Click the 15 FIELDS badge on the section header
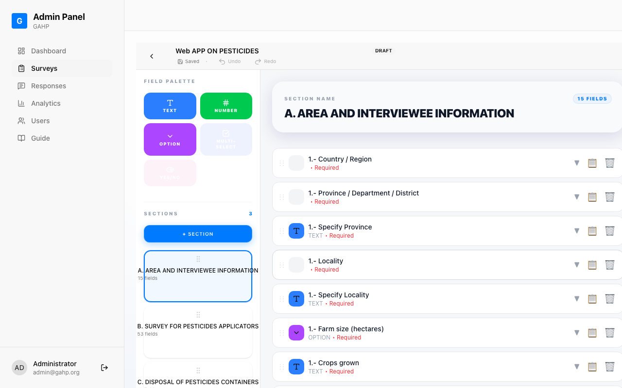The image size is (622, 388). [x=592, y=98]
